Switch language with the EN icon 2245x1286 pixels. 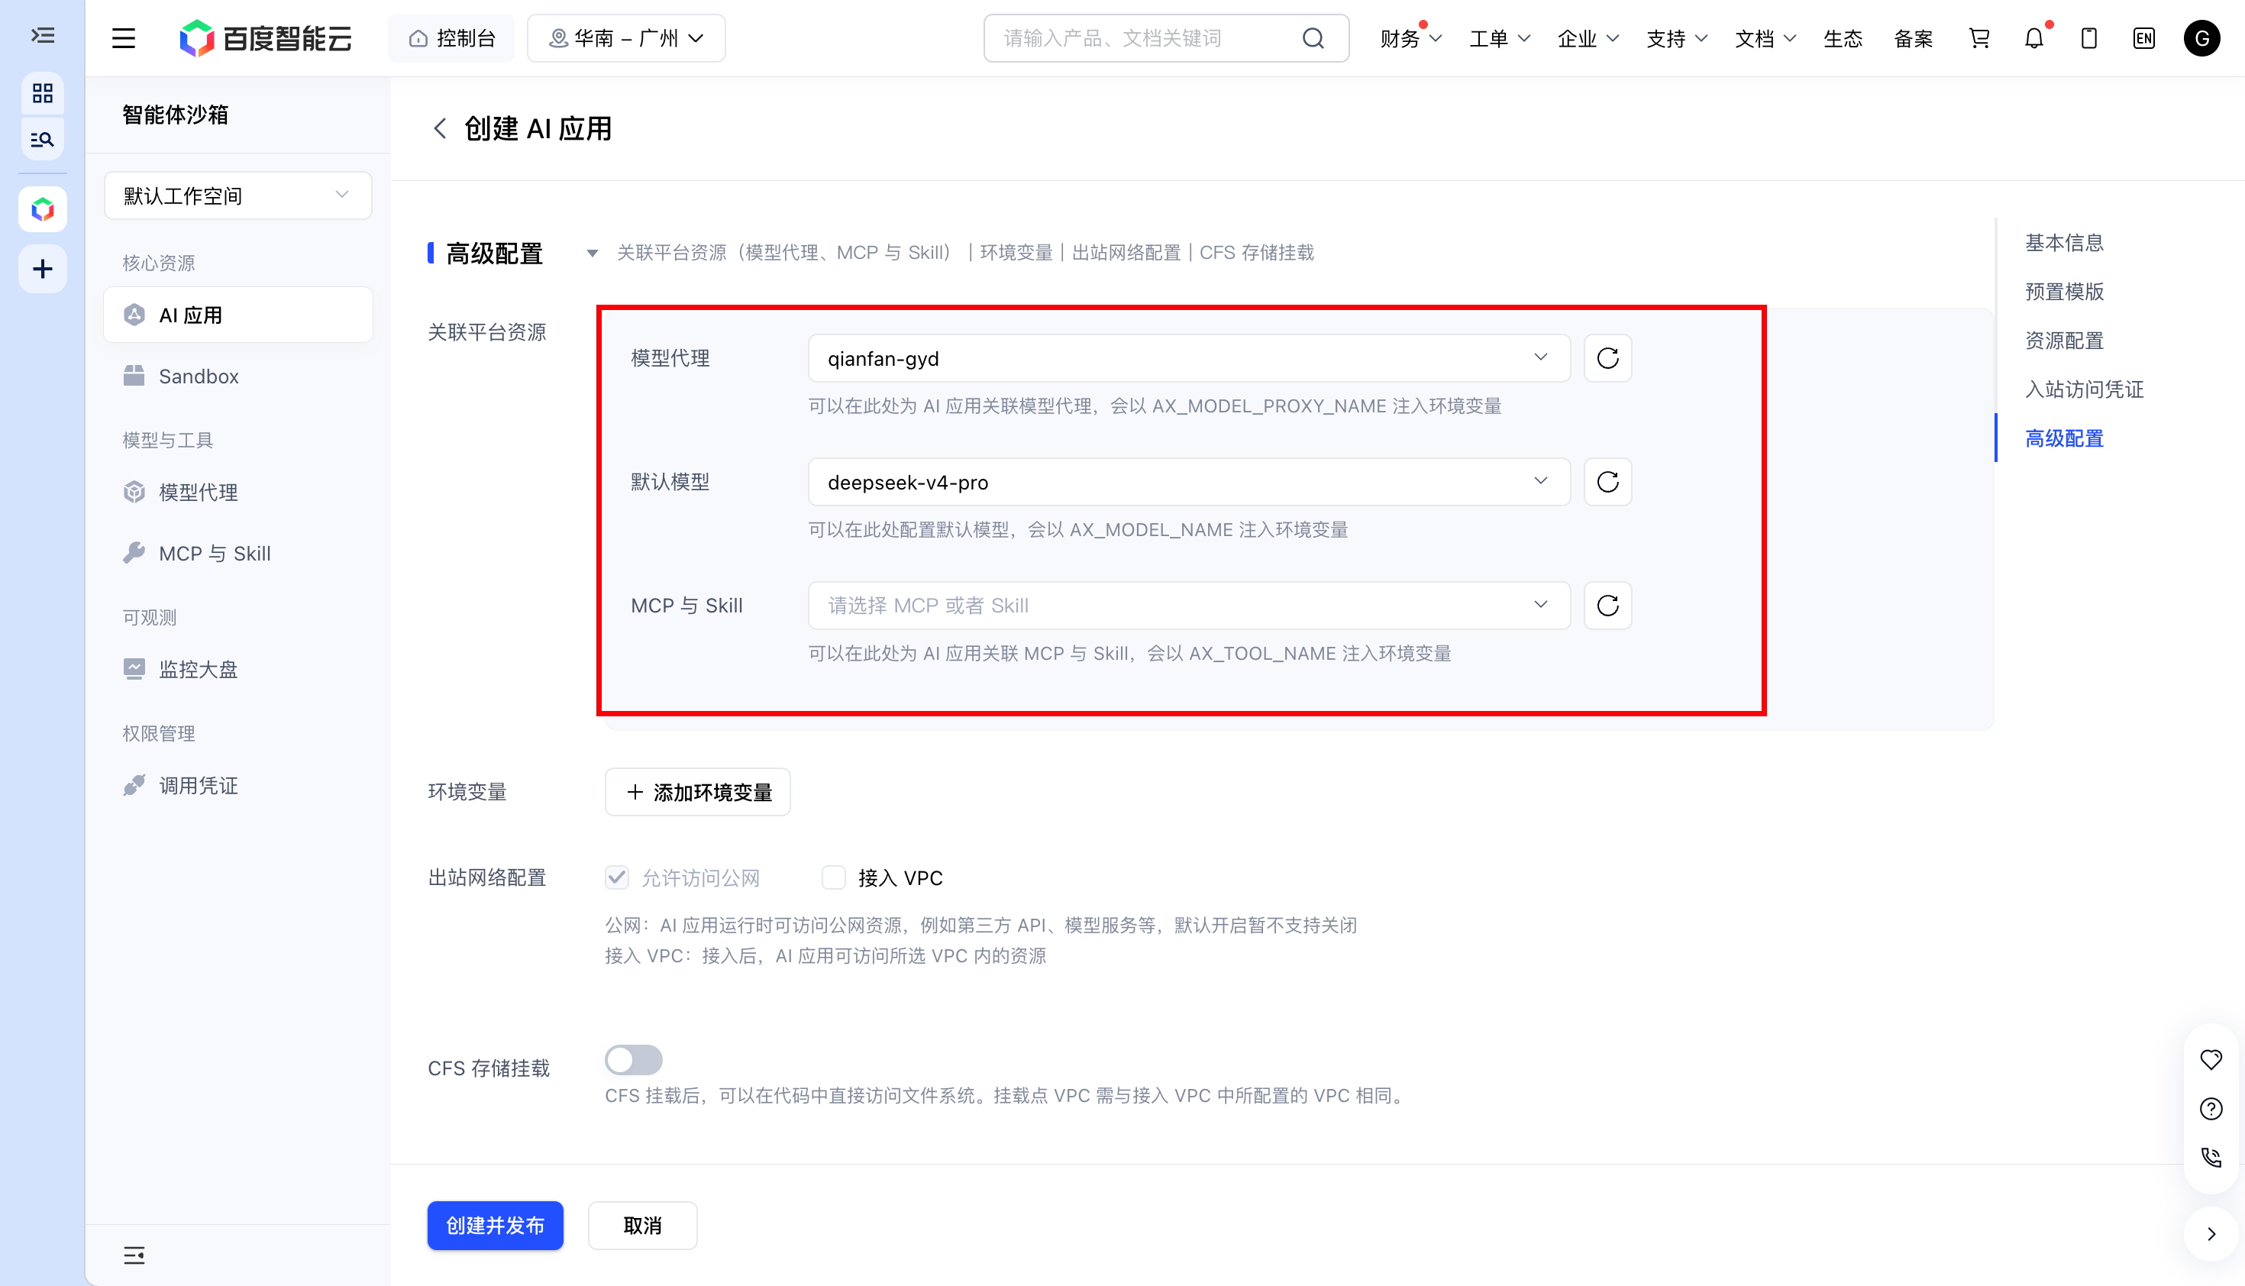point(2143,38)
